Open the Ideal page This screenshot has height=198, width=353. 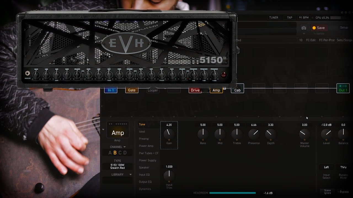coord(142,132)
